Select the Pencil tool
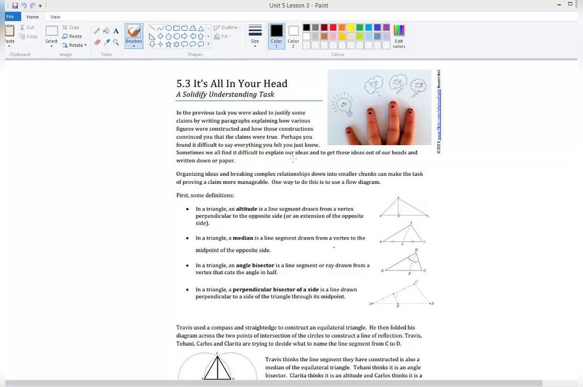This screenshot has width=583, height=387. (x=97, y=31)
